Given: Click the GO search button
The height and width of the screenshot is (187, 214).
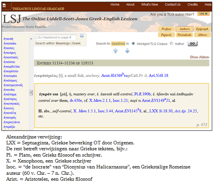Looking at the screenshot, I should [x=192, y=43].
